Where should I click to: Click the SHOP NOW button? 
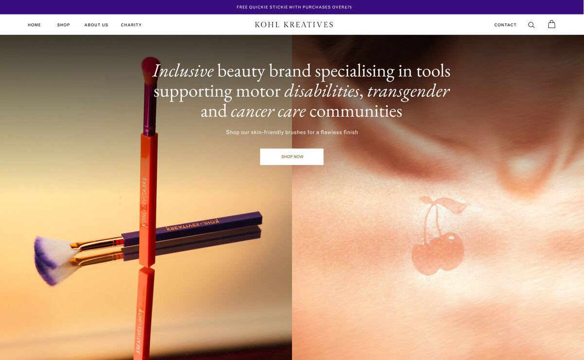(292, 157)
